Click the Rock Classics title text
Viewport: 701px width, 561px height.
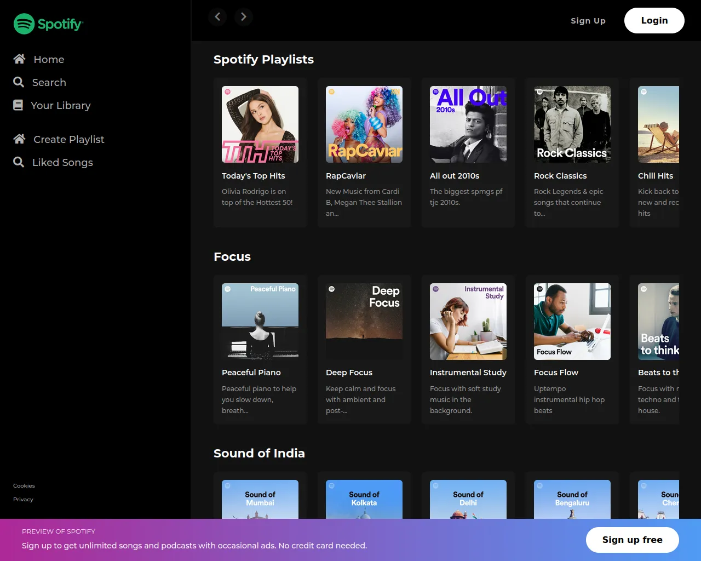pyautogui.click(x=560, y=176)
